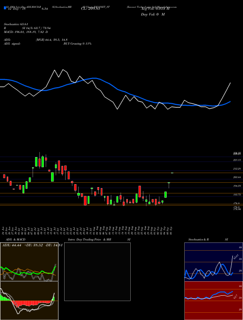Click the 'SI 14/3: 63.7 / 73.94' reading
The width and height of the screenshot is (243, 320).
36,28
